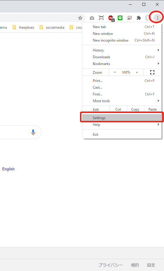Expand the More tools submenu

pyautogui.click(x=122, y=101)
